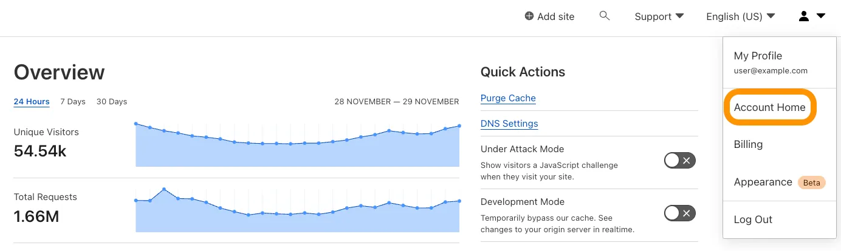
Task: Log Out via the account menu
Action: click(x=753, y=219)
